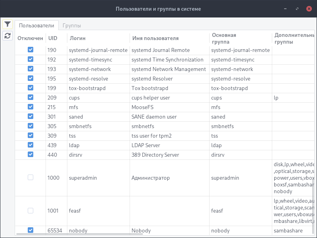Uncheck disabled checkbox for nobody user
Viewport: 317px width, 238px height.
31,230
